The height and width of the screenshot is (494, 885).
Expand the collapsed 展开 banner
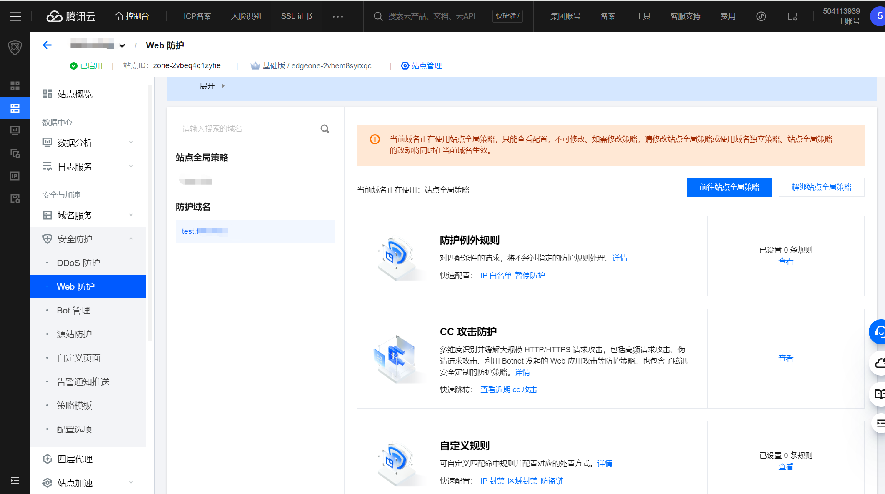click(x=212, y=86)
